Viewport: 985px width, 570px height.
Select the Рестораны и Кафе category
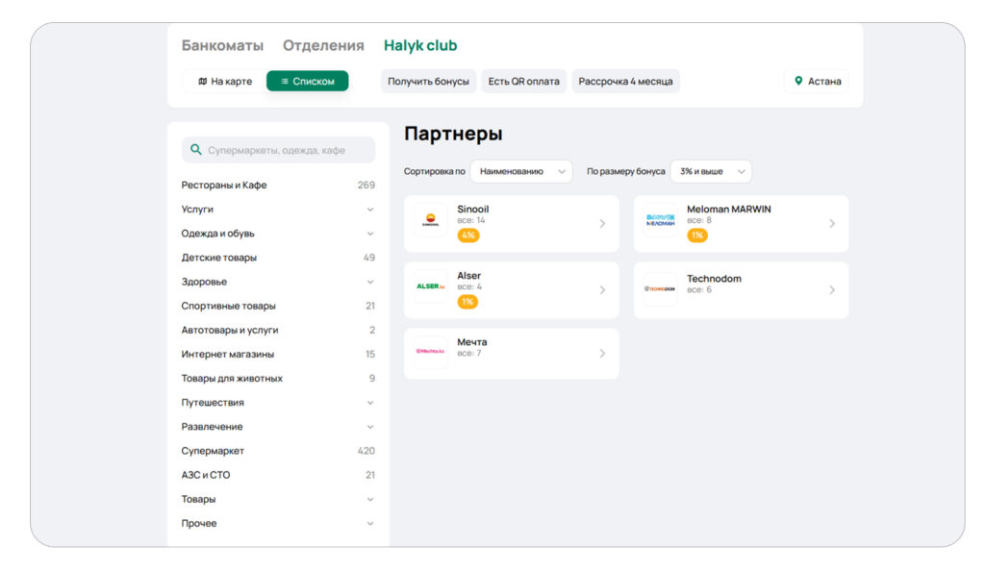point(278,186)
